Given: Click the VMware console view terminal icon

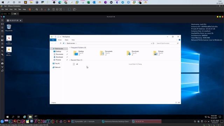Looking at the screenshot, I should [69, 9].
